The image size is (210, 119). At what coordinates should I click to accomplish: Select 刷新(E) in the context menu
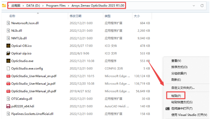click(x=176, y=80)
